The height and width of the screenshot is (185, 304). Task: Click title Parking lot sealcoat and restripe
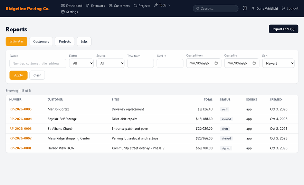pyautogui.click(x=135, y=138)
